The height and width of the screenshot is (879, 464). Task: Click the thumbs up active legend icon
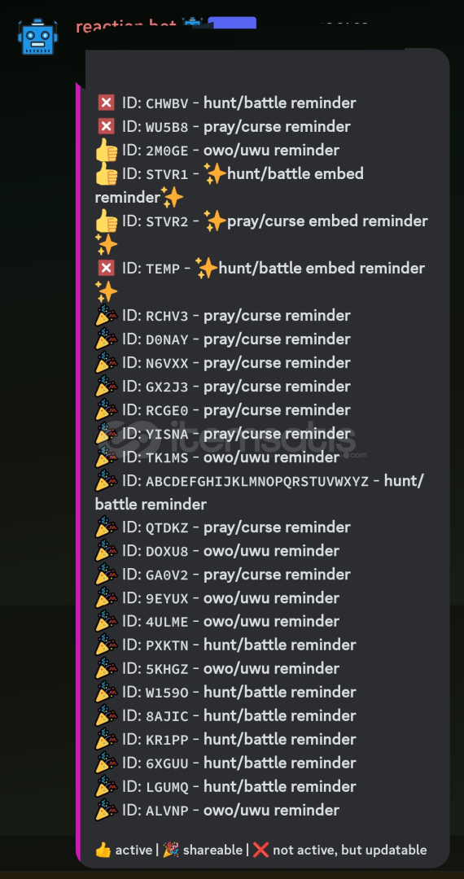[103, 850]
